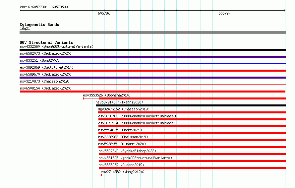
Task: Open esv2714582 (Wong2012b) variant label
Action: (x=123, y=172)
